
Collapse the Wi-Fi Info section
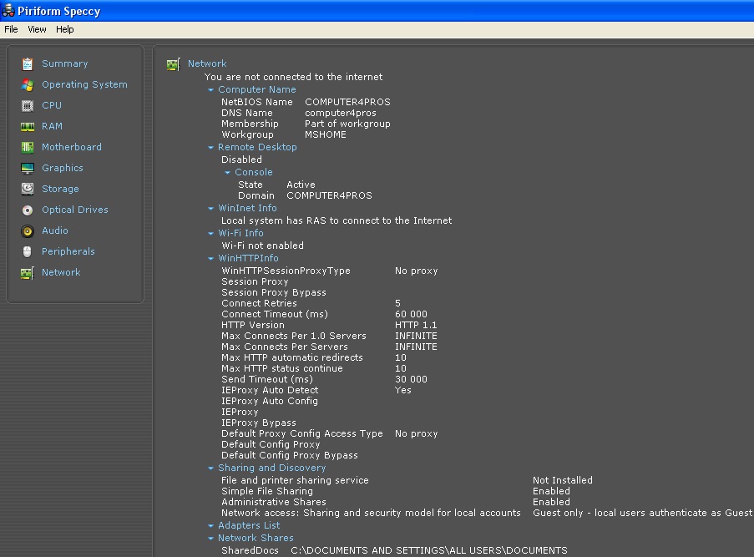[x=210, y=233]
